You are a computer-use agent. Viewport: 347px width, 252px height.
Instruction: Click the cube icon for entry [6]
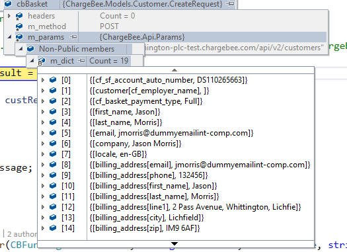[x=53, y=144]
